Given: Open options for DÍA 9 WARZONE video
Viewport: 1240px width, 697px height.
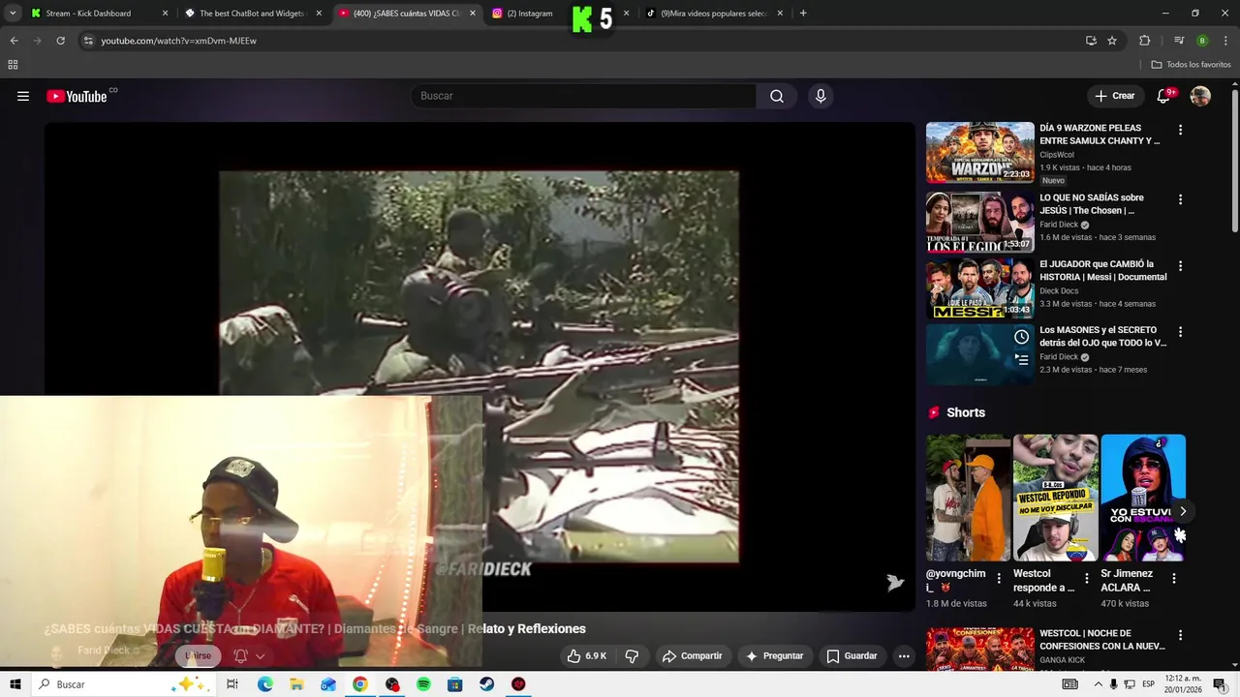Looking at the screenshot, I should pos(1180,130).
